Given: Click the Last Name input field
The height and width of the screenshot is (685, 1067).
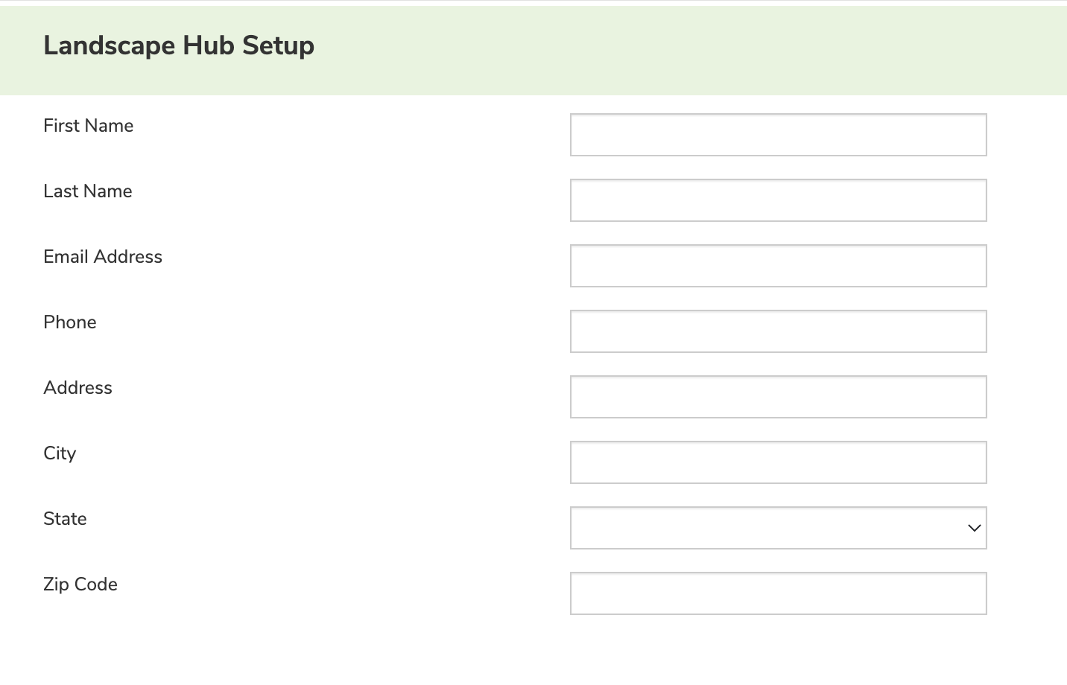Looking at the screenshot, I should click(x=778, y=200).
